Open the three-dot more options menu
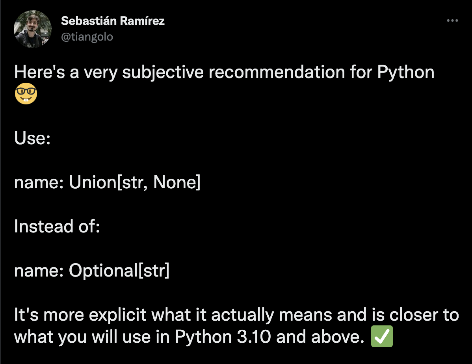This screenshot has height=364, width=472. [452, 20]
